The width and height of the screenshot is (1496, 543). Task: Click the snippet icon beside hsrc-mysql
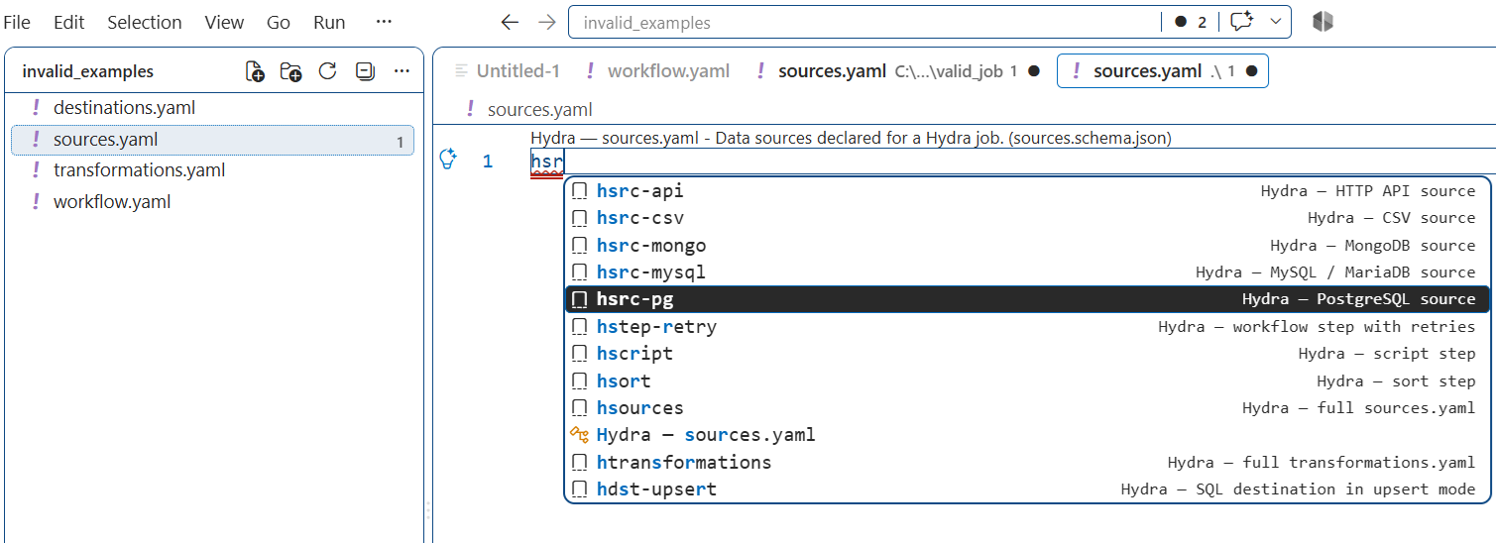click(x=580, y=272)
